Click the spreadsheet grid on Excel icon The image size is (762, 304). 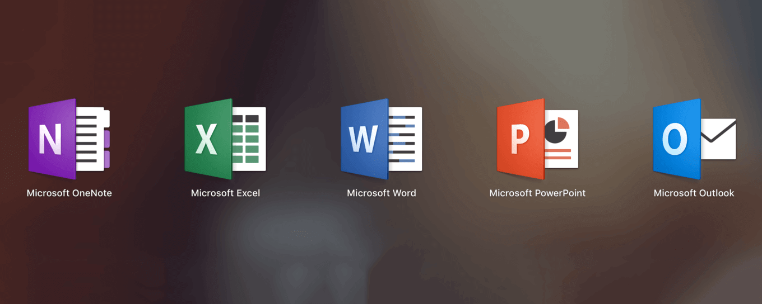click(x=248, y=139)
